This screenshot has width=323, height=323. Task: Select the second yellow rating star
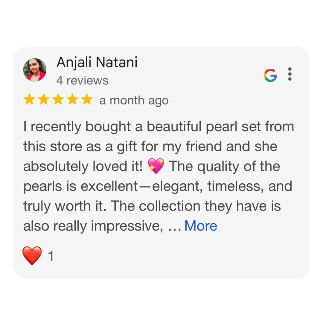pos(44,99)
